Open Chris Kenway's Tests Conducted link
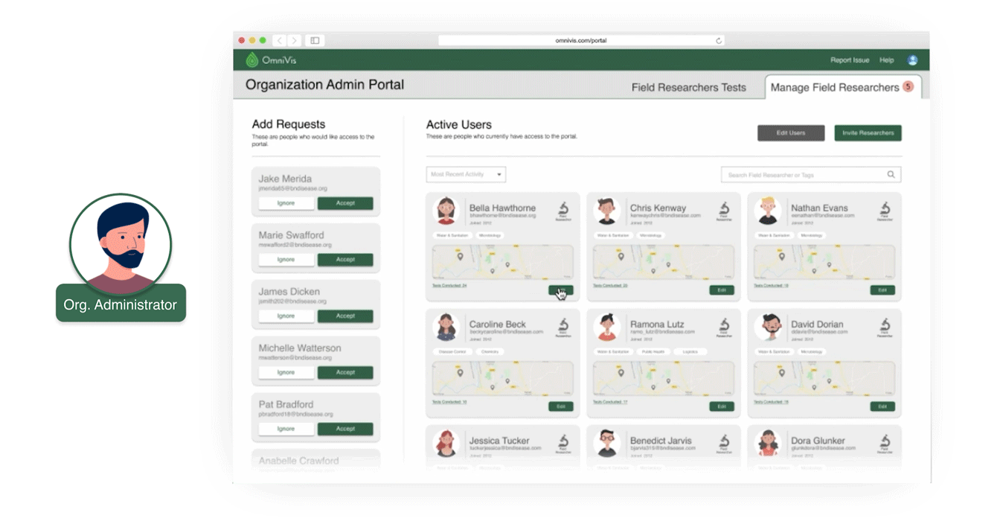The image size is (1000, 521). point(610,286)
